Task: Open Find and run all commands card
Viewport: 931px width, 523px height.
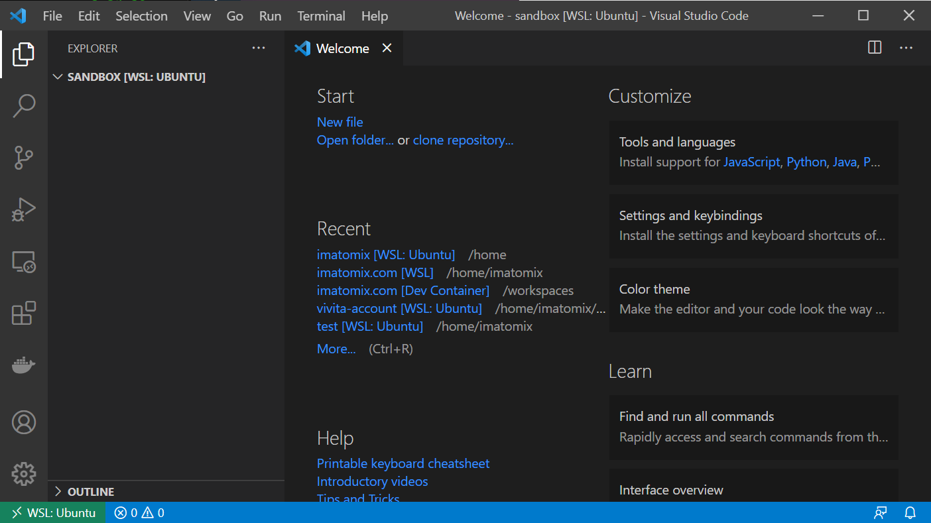Action: pyautogui.click(x=753, y=428)
